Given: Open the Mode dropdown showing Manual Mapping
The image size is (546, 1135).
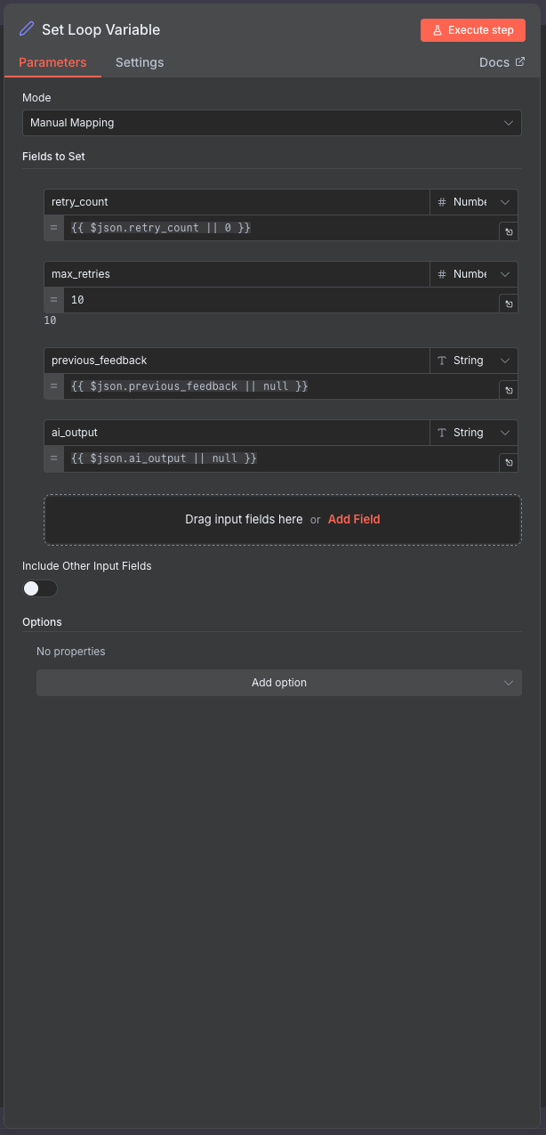Looking at the screenshot, I should [x=271, y=123].
